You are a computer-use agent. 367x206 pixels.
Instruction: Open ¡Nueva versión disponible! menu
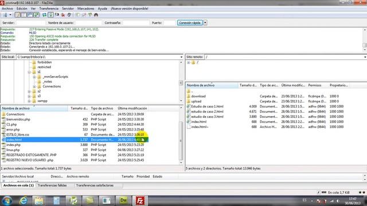pyautogui.click(x=130, y=9)
